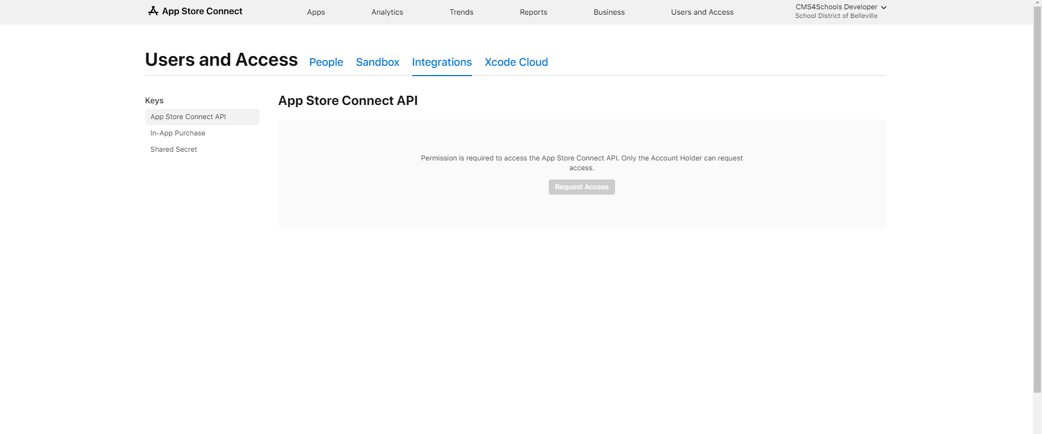
Task: Expand the CMS4Schools Developer account dropdown
Action: [840, 11]
